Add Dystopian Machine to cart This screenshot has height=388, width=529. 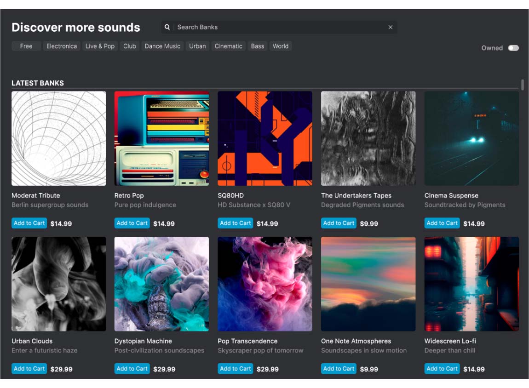[132, 369]
